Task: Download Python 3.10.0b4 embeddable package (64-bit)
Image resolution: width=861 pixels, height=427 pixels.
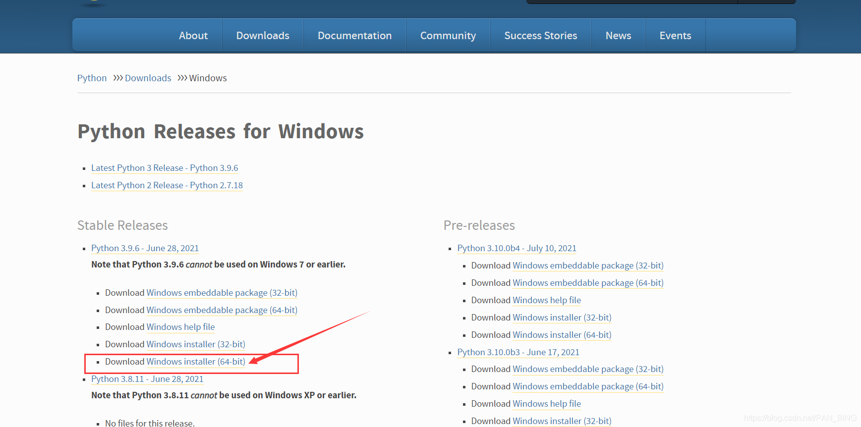Action: tap(588, 283)
